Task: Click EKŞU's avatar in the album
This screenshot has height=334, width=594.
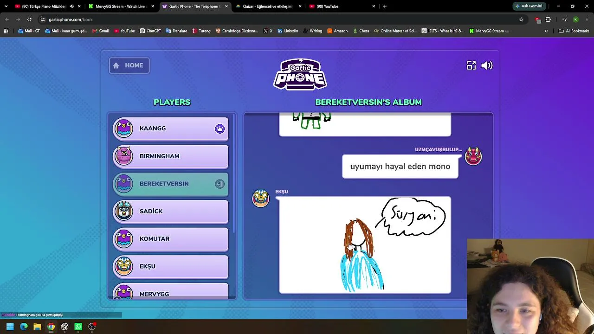Action: (260, 198)
